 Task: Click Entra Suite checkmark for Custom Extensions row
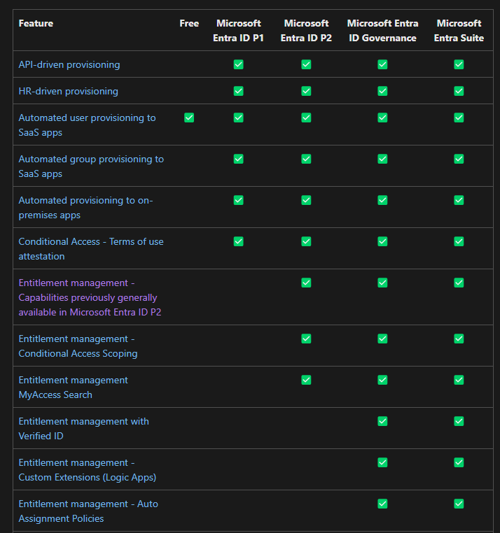459,462
